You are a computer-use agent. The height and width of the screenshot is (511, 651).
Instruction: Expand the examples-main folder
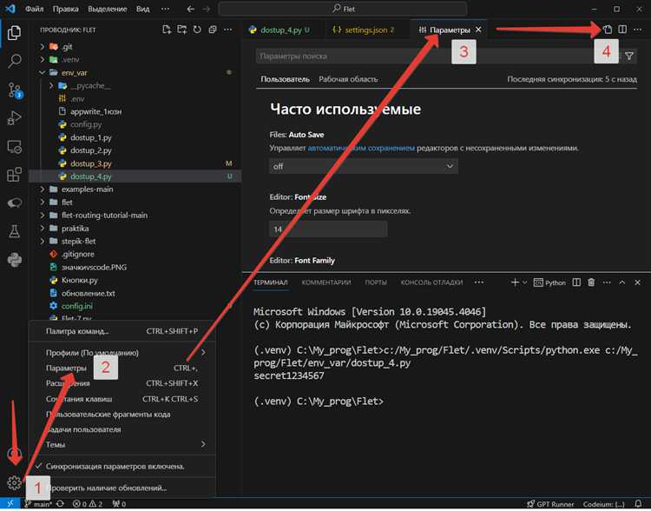point(42,189)
